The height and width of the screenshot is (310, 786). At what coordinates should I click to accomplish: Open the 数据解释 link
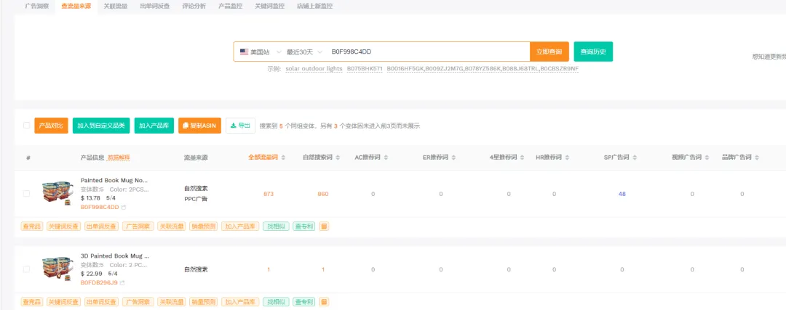coord(119,158)
